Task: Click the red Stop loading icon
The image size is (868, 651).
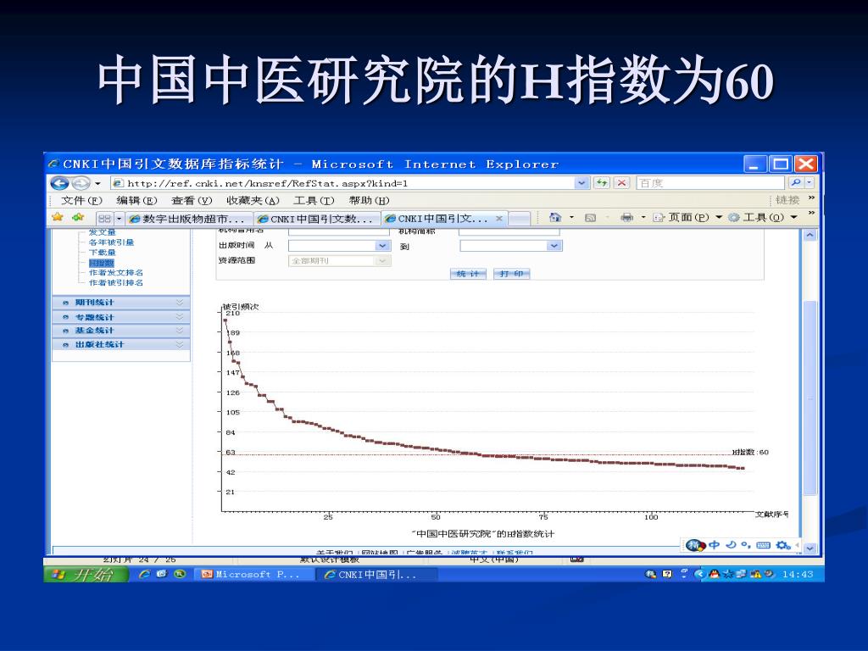Action: tap(621, 183)
